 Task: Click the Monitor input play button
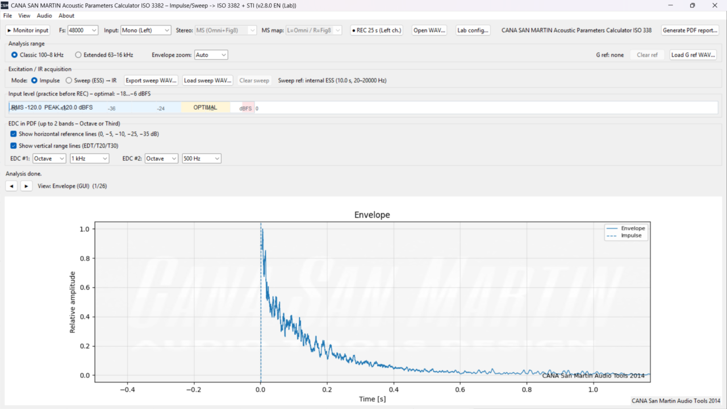point(28,30)
